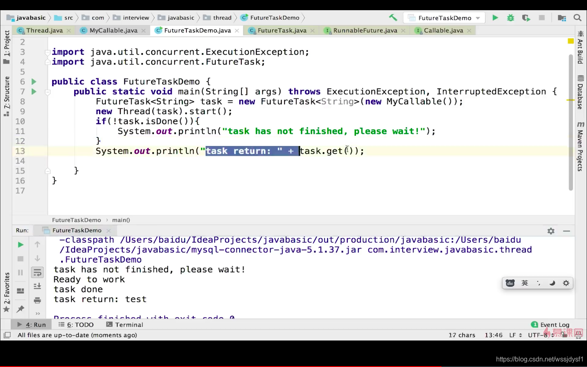Screen dimensions: 587x367
Task: Click the Build project hammer icon
Action: point(393,18)
